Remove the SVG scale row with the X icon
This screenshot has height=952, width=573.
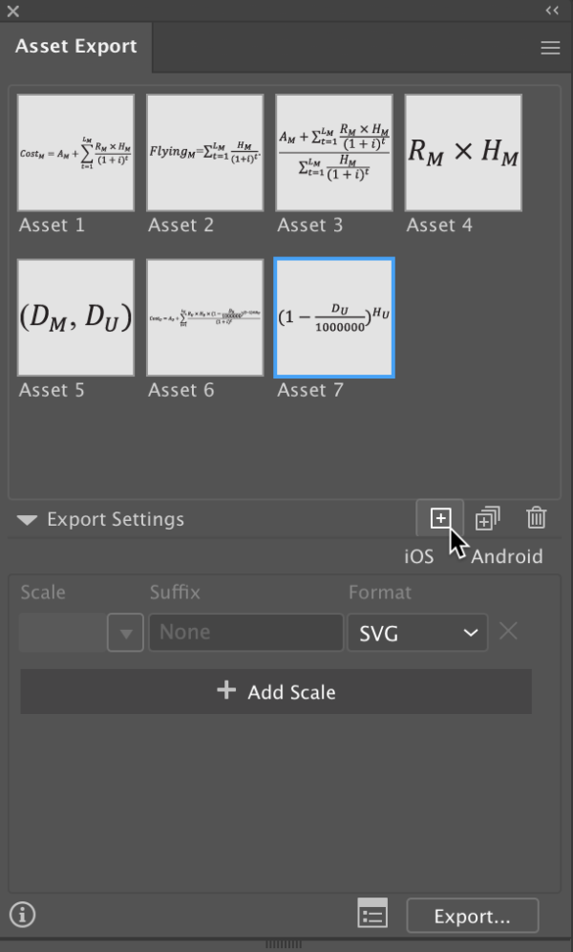507,632
